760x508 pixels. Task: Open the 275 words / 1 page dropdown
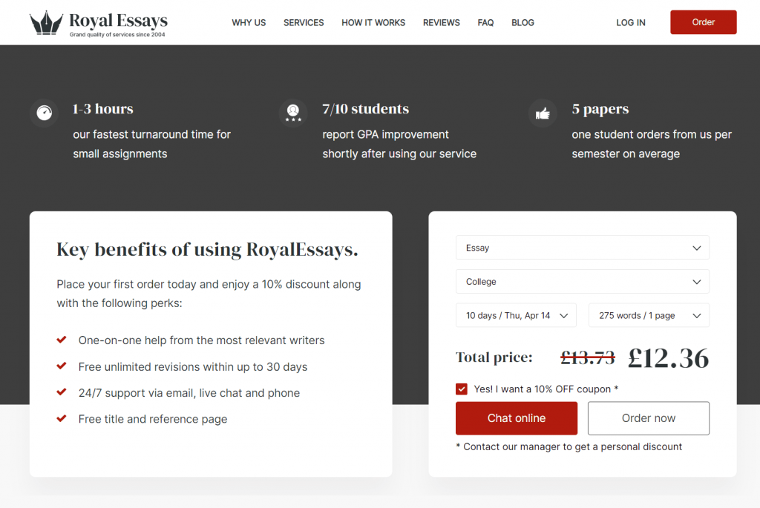point(649,315)
